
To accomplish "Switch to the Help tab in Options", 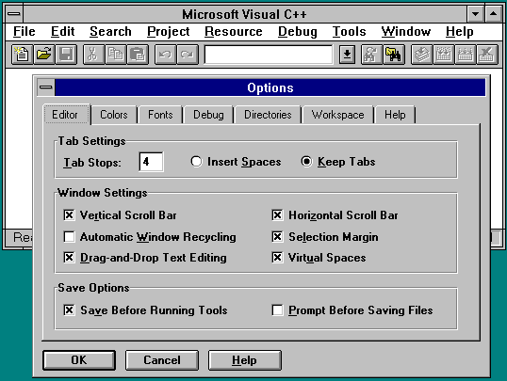I will (395, 115).
